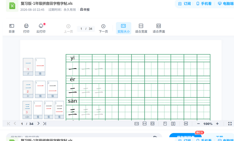Go to next page with 下一页
234x141 pixels.
click(103, 29)
